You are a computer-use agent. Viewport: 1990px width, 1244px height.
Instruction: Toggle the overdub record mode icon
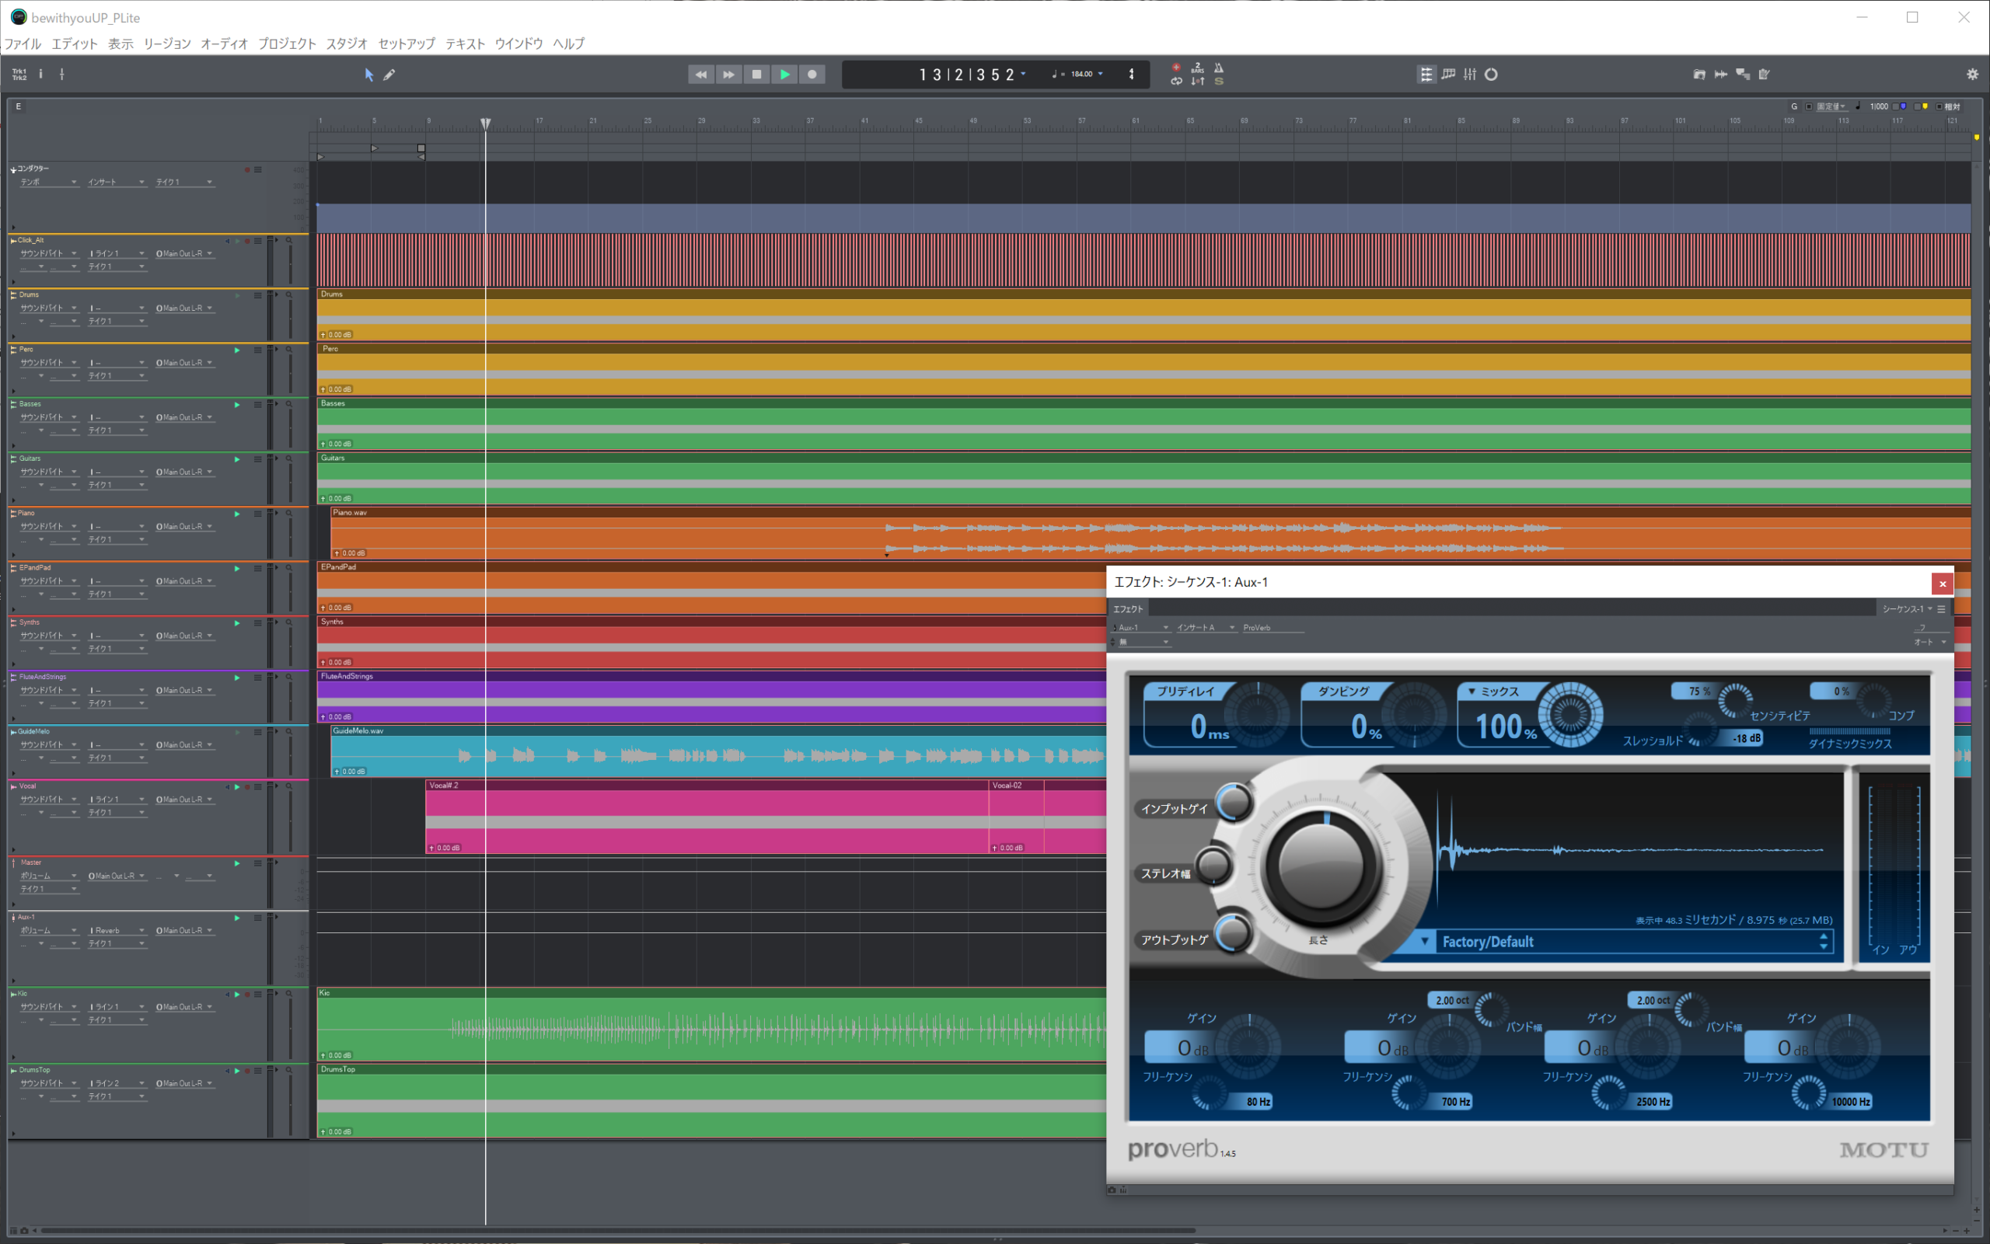[1176, 68]
